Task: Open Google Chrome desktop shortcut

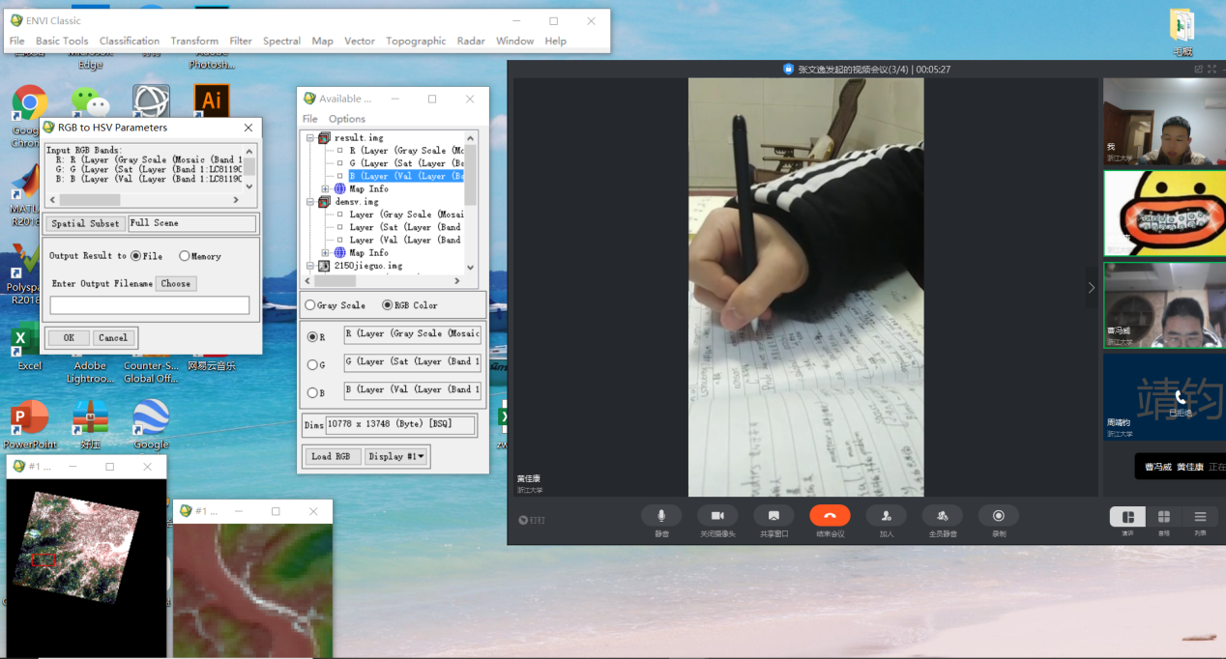Action: pos(30,103)
